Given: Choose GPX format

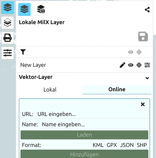Looking at the screenshot, I should click(x=112, y=145).
